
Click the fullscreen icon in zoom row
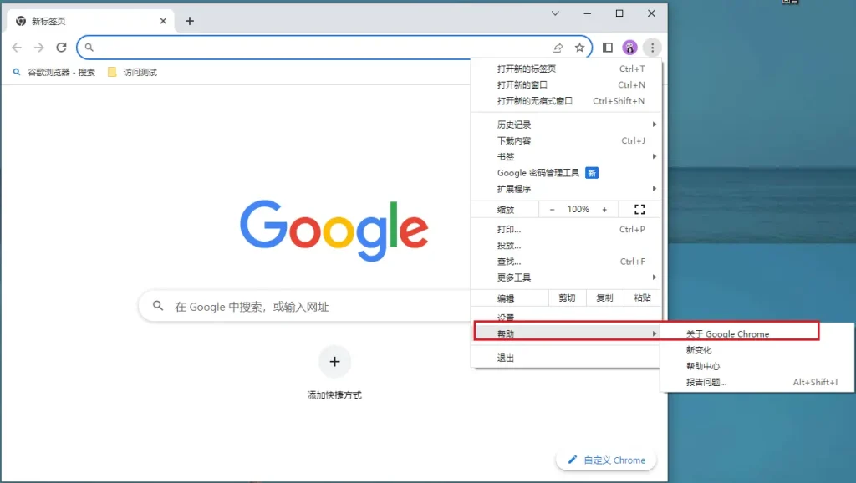tap(639, 209)
